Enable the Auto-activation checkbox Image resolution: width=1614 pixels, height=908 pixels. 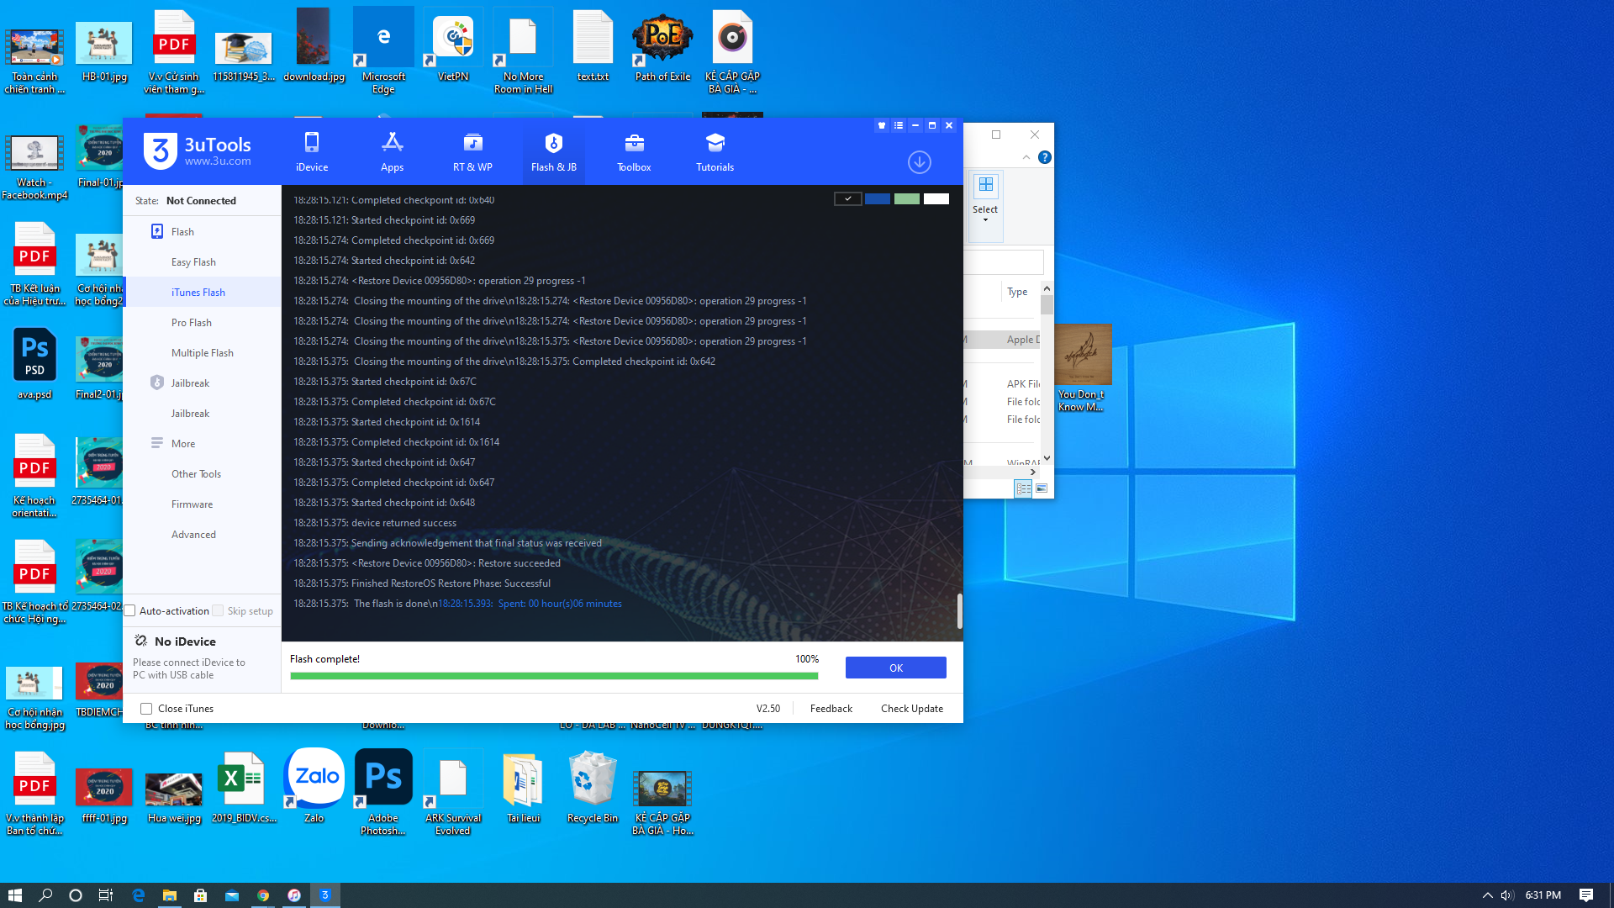click(130, 611)
